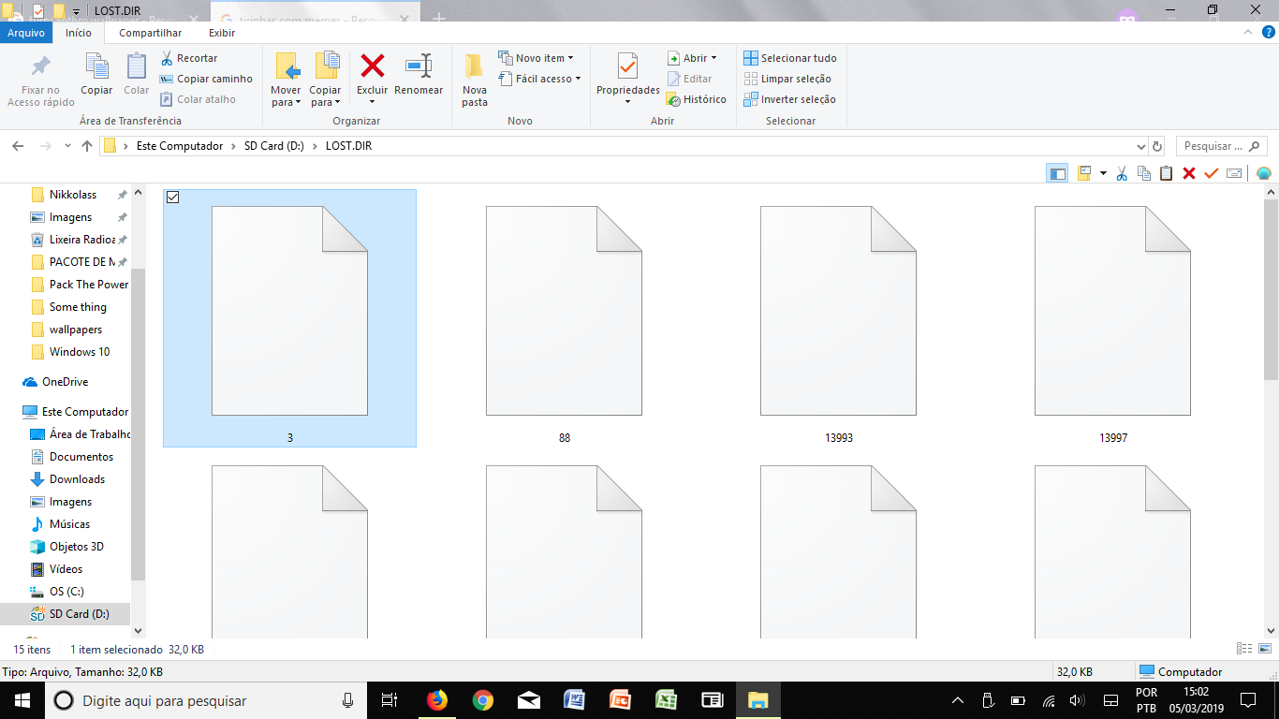Image resolution: width=1279 pixels, height=719 pixels.
Task: Click red X delete icon in small toolbar
Action: click(1189, 173)
